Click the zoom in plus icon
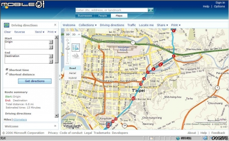This screenshot has width=229, height=141. pyautogui.click(x=67, y=40)
